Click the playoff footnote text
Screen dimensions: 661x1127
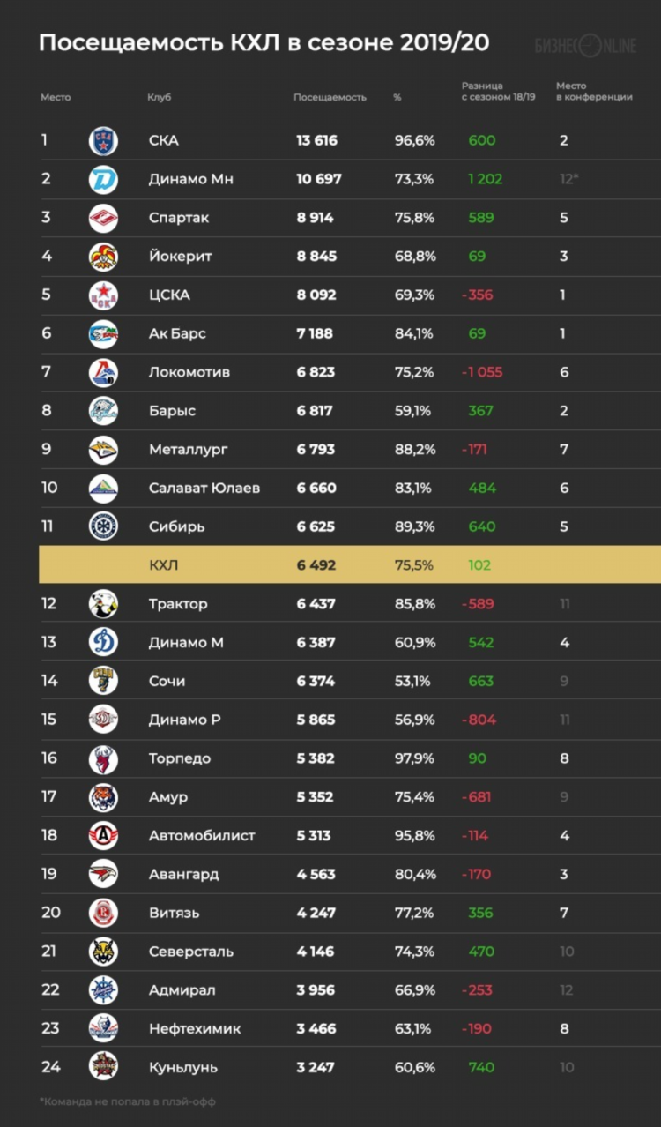pyautogui.click(x=128, y=1101)
